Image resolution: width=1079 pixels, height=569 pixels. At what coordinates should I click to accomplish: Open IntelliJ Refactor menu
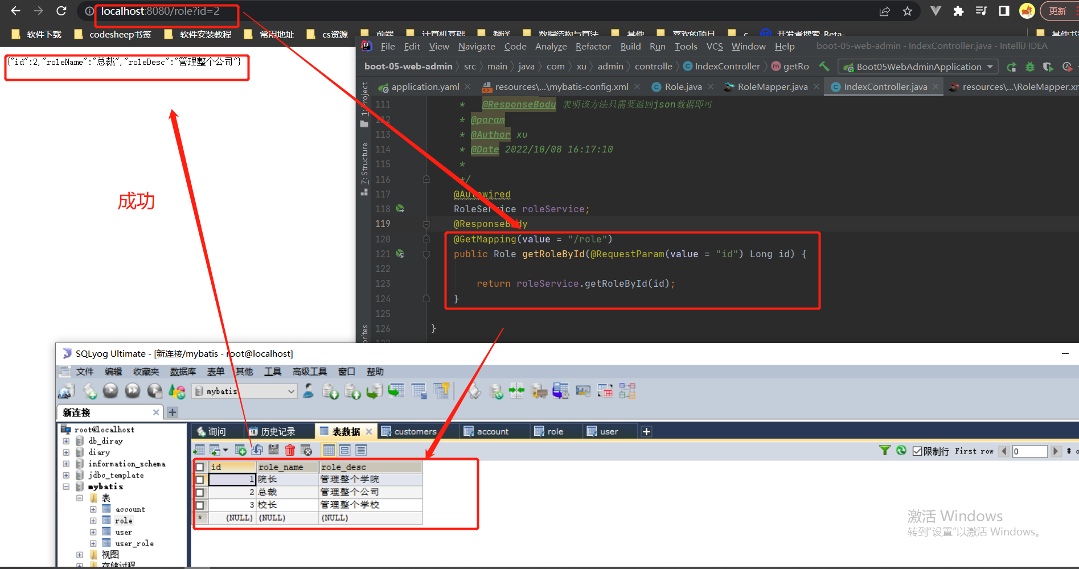[x=593, y=46]
